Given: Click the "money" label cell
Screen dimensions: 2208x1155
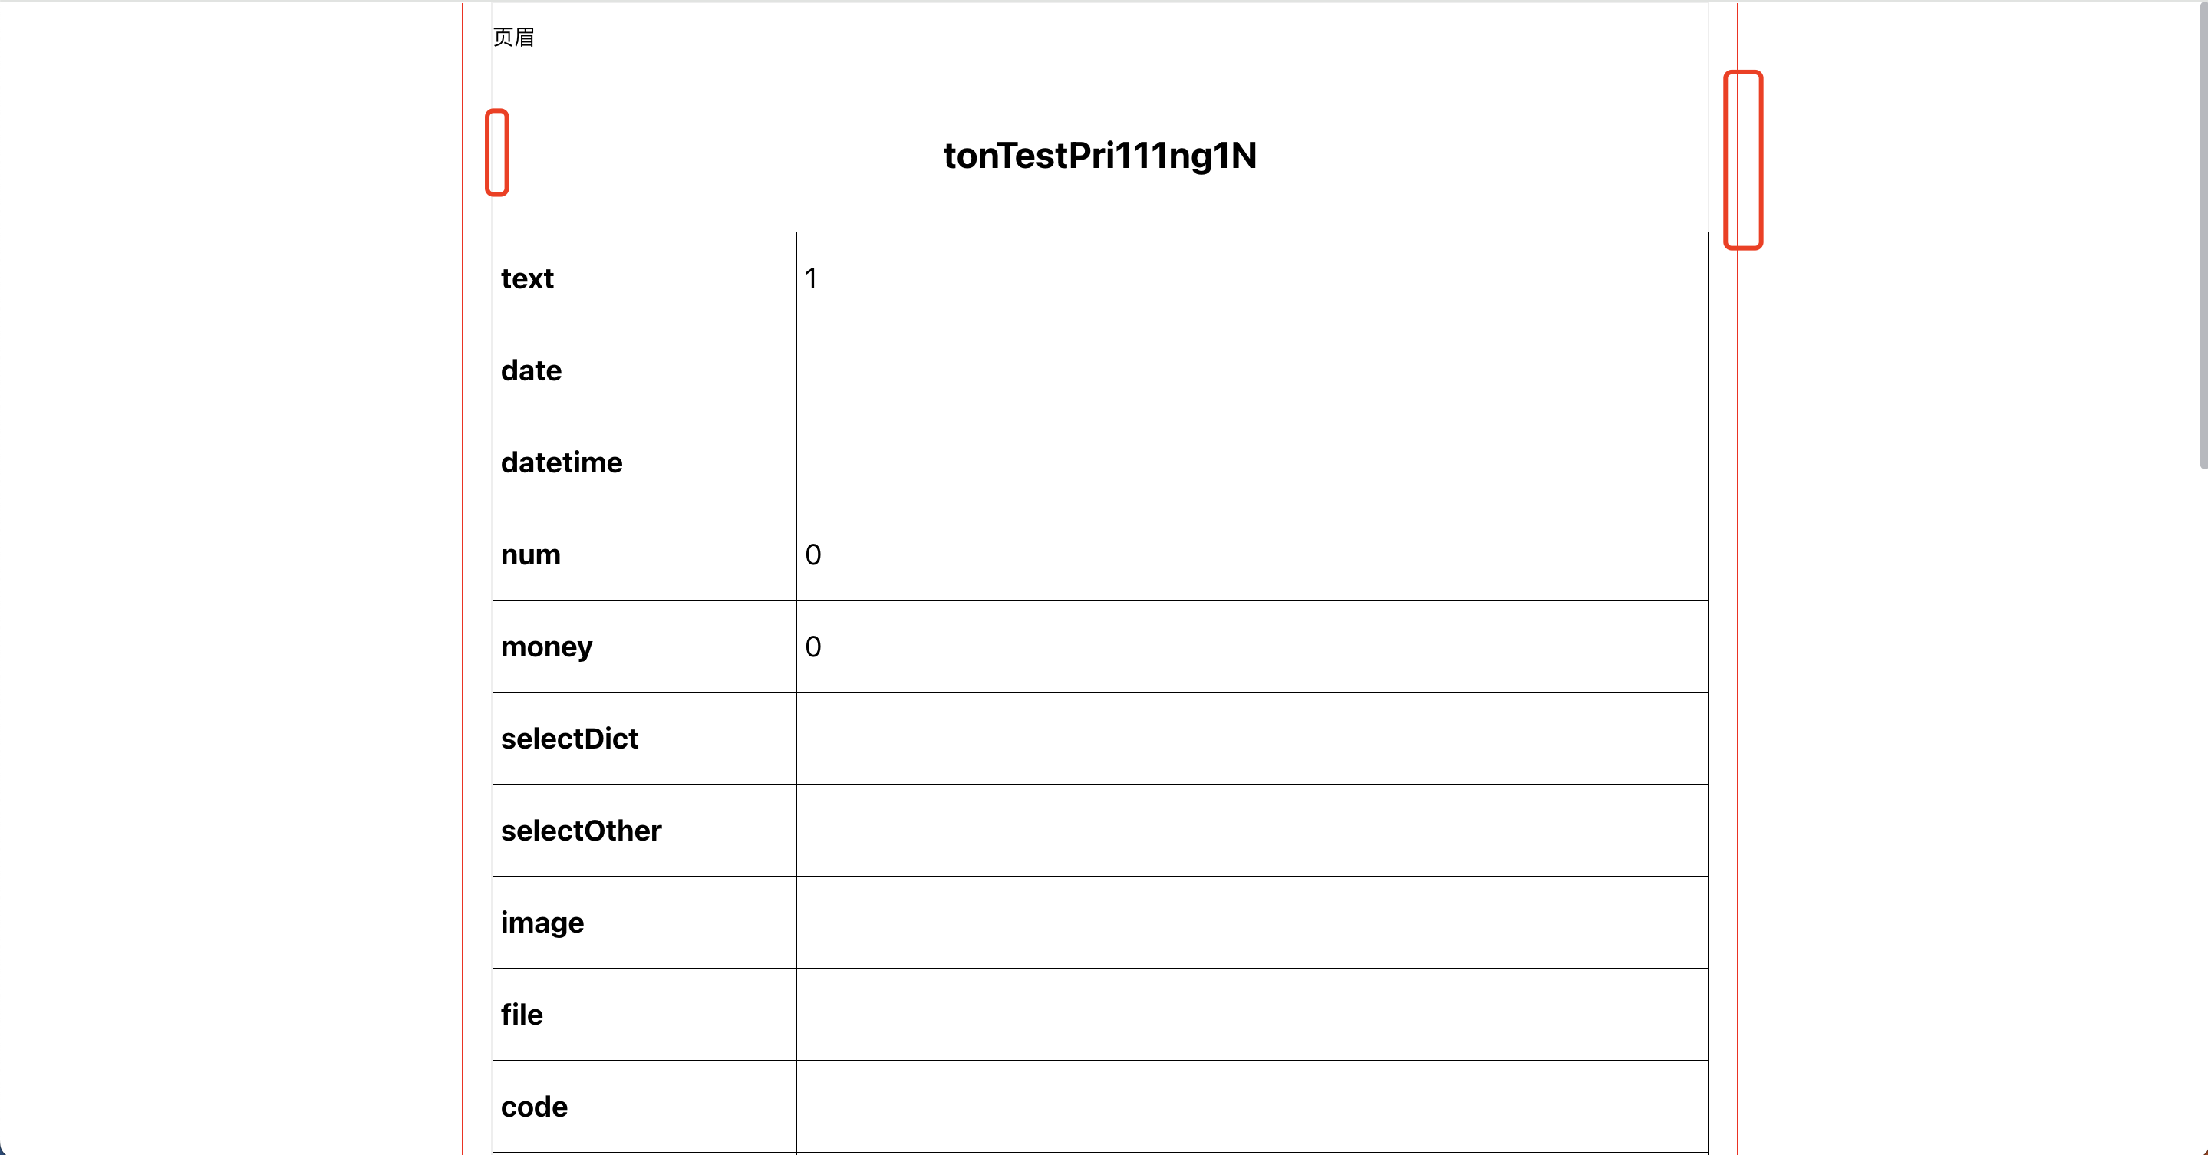Looking at the screenshot, I should point(546,646).
